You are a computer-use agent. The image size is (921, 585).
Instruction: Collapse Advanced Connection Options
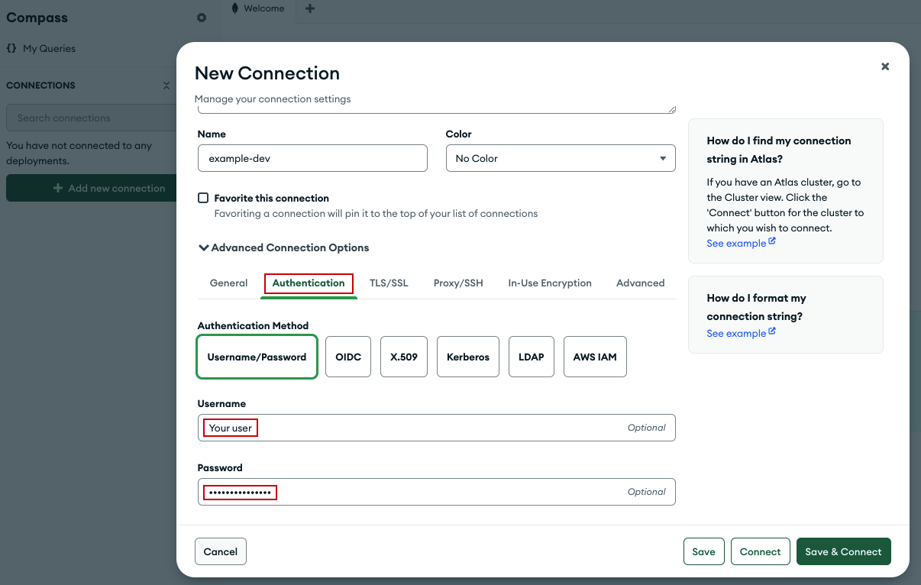203,247
